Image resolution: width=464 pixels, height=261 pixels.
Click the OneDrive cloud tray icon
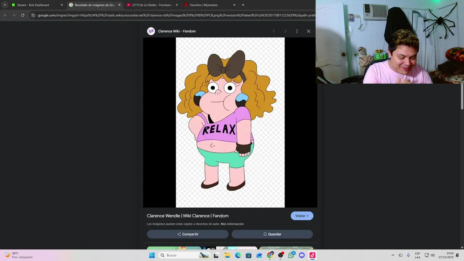coord(401,255)
